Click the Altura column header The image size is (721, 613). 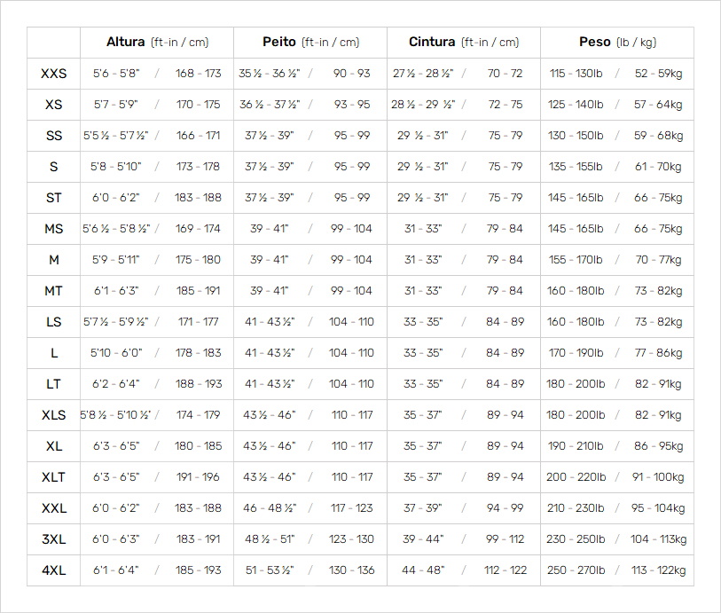point(157,42)
